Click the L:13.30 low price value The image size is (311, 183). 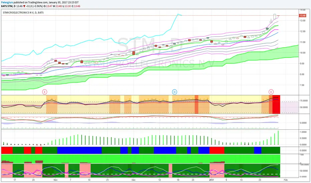[67, 6]
